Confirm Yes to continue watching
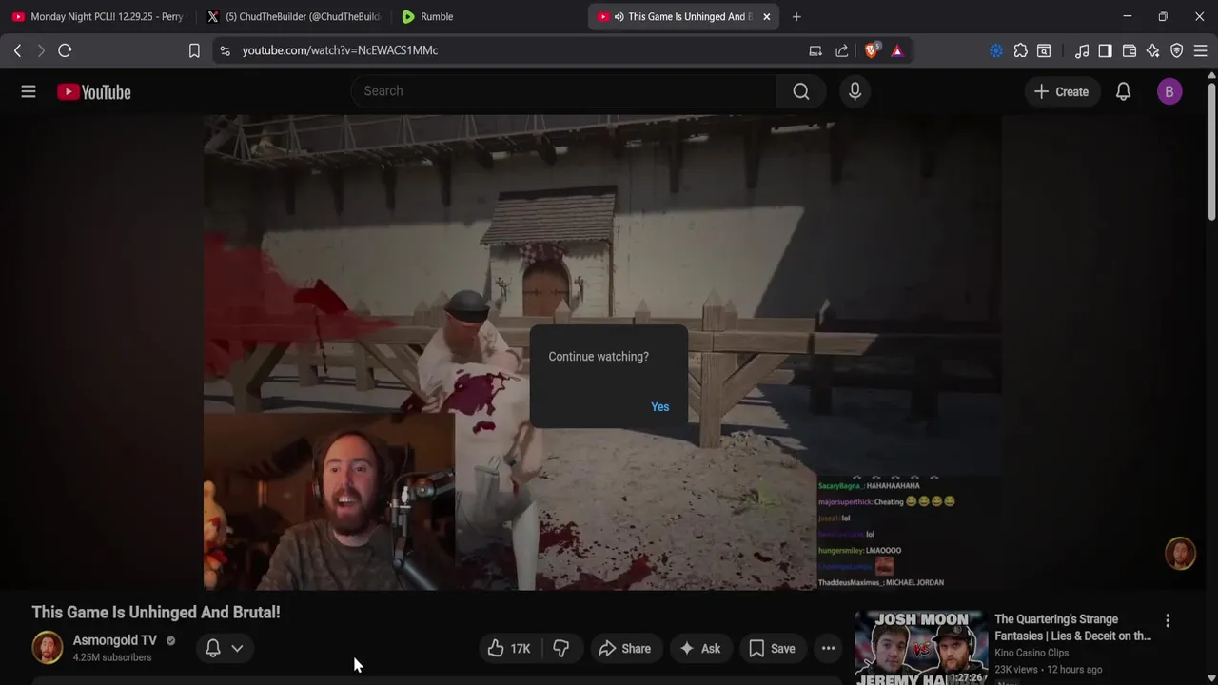1218x685 pixels. (x=660, y=407)
